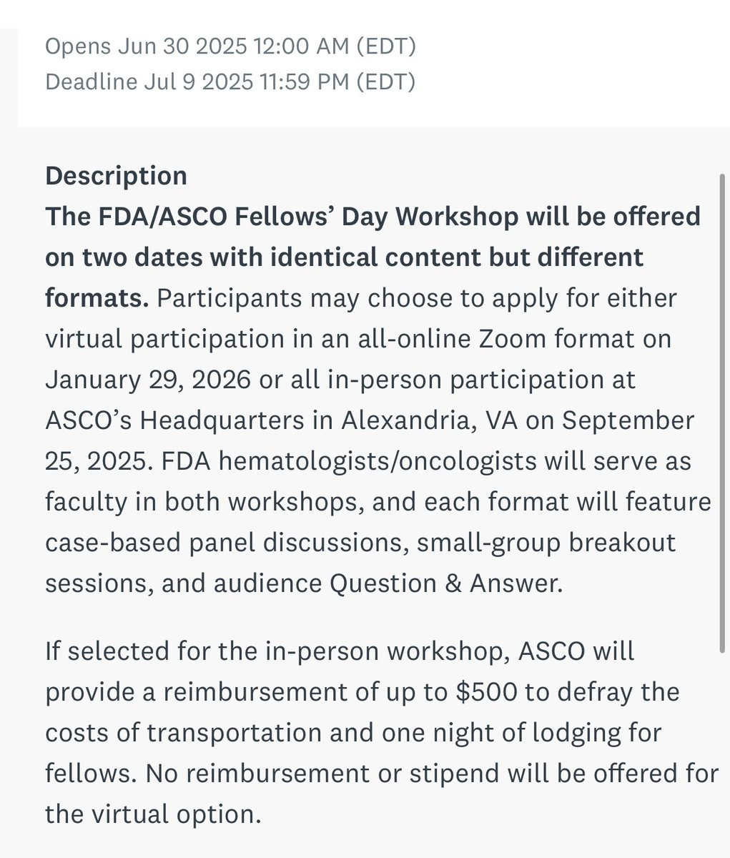Click the text Question & Answer

pyautogui.click(x=445, y=583)
